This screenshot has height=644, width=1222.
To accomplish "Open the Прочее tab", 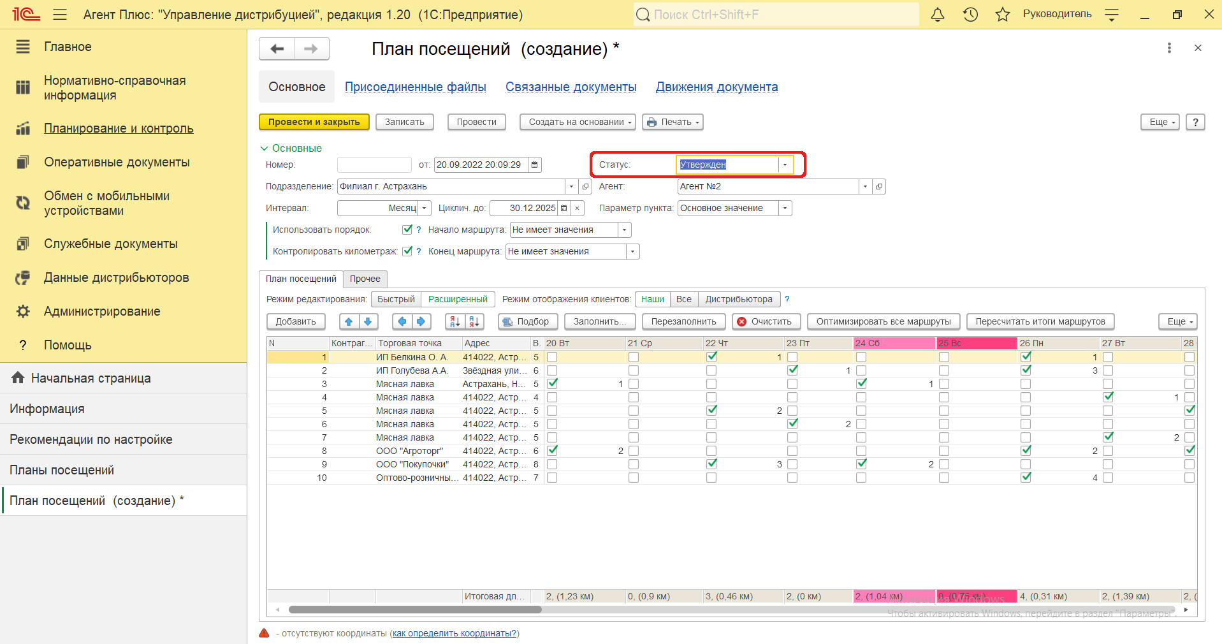I will click(365, 279).
